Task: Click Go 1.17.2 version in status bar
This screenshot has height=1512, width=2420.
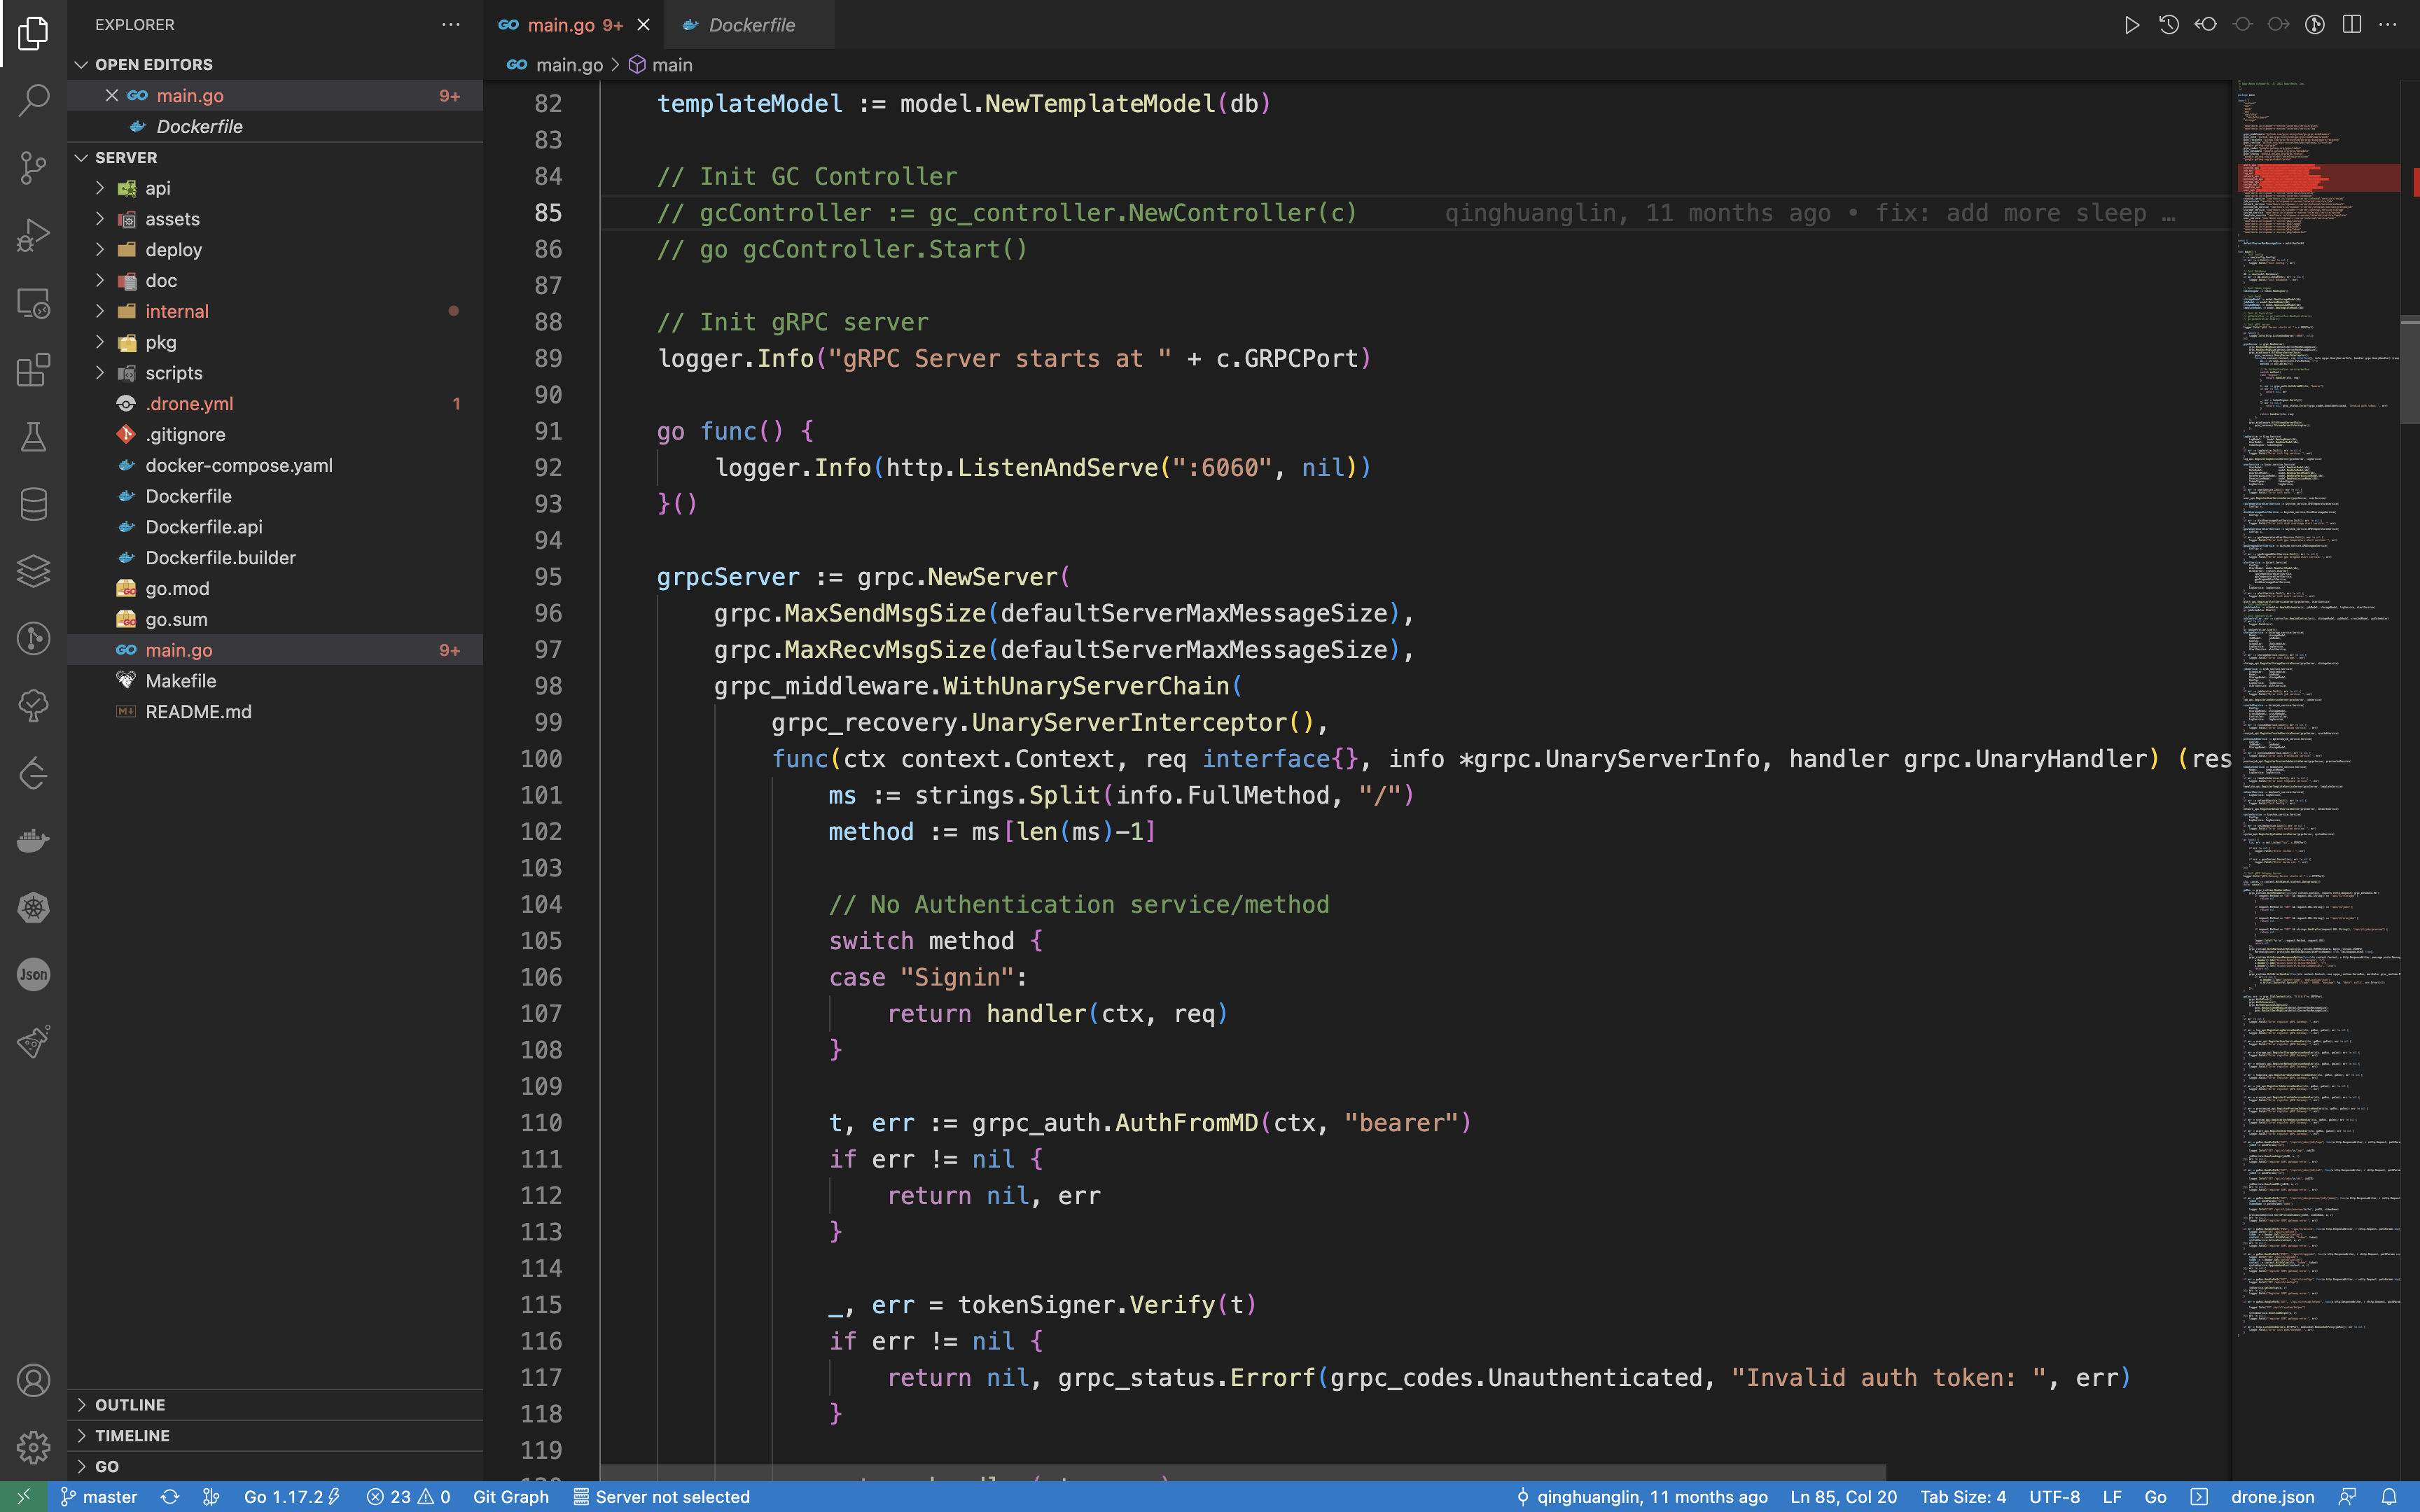Action: (x=292, y=1496)
